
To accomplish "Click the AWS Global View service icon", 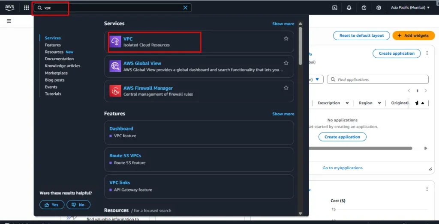I will pyautogui.click(x=115, y=66).
